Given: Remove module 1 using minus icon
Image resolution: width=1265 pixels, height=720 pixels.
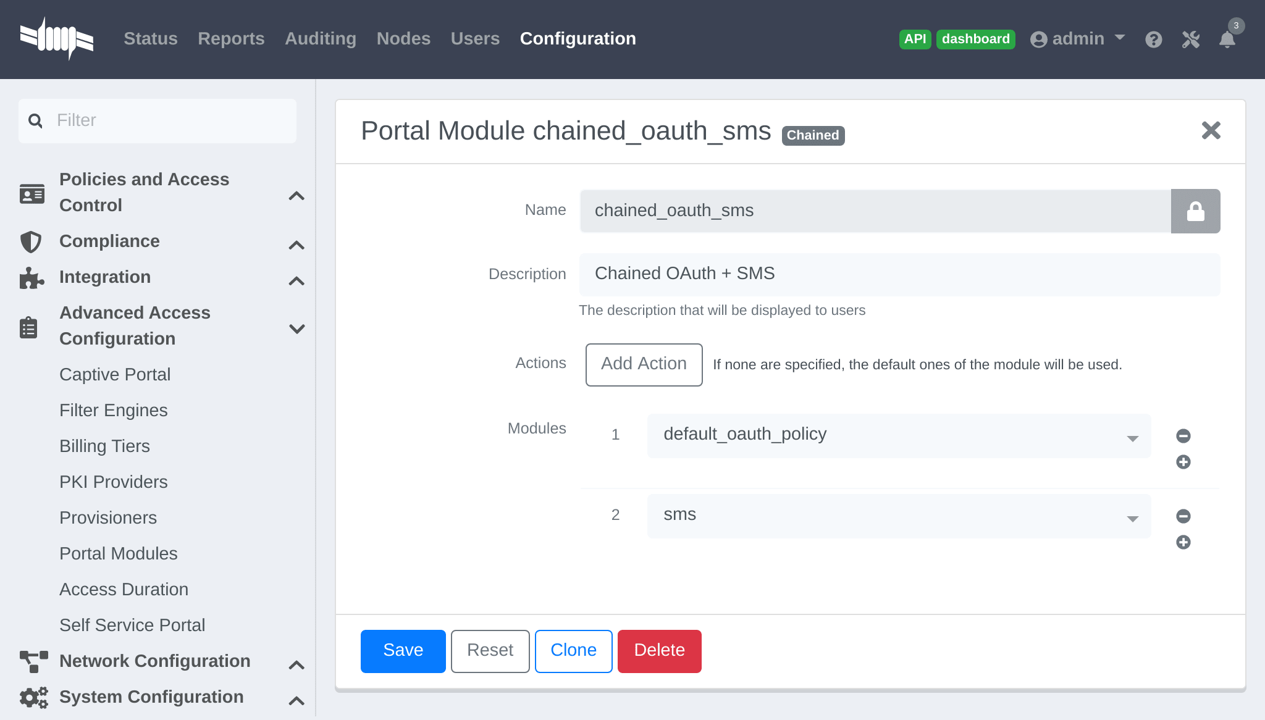Looking at the screenshot, I should 1182,435.
